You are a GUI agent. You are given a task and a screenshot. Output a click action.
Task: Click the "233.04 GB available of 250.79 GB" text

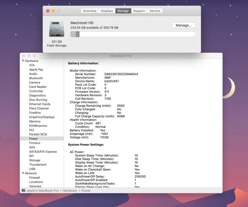pos(94,28)
